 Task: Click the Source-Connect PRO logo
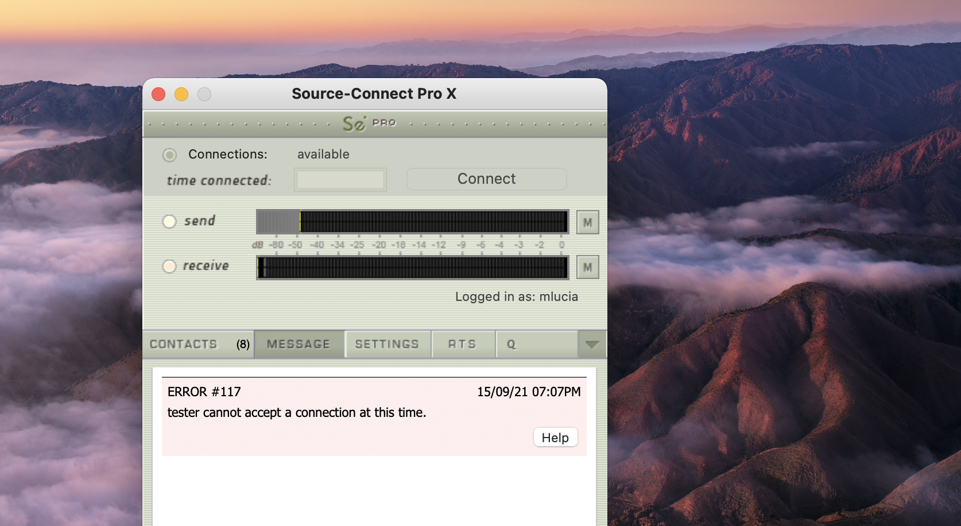pyautogui.click(x=369, y=123)
